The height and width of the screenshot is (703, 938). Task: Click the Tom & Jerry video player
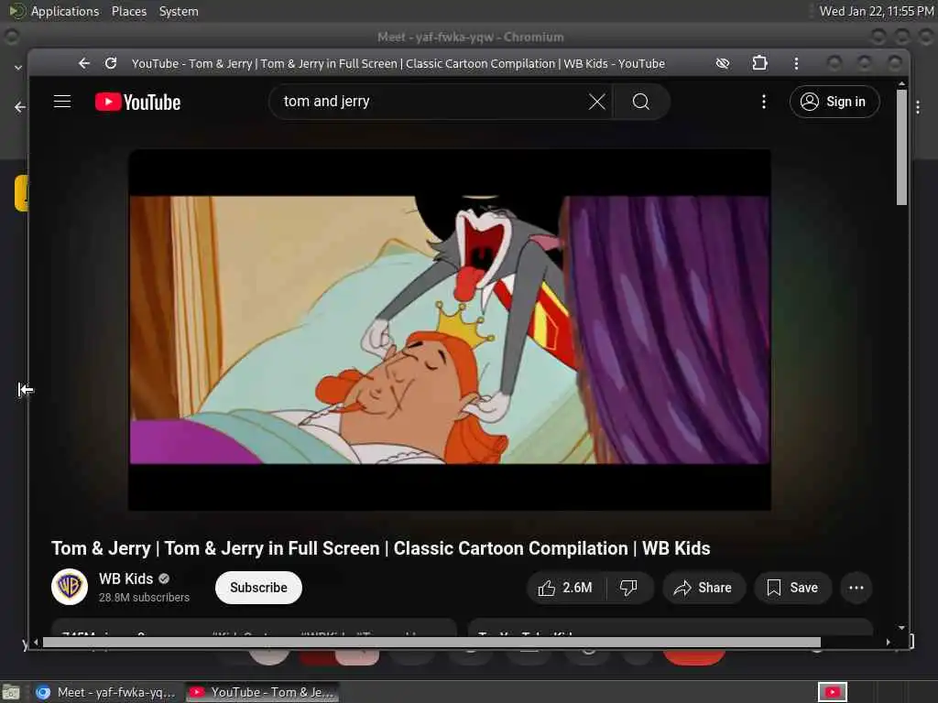[x=449, y=330]
